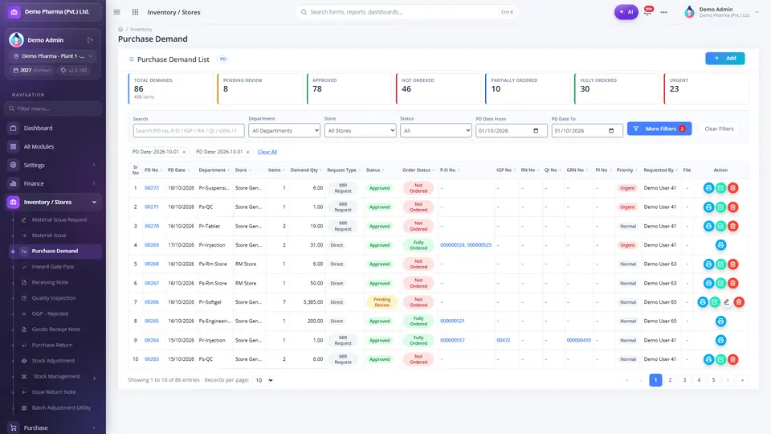Print purchase demand 00265
771x434 pixels.
[x=721, y=321]
